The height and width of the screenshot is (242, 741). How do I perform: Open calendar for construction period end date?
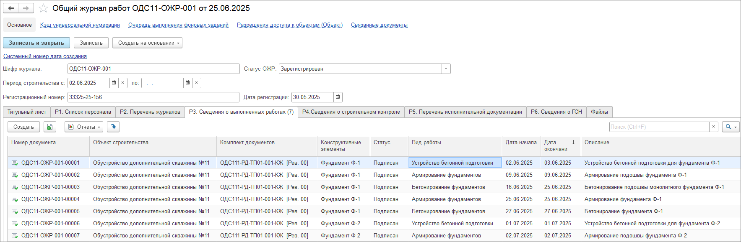click(187, 83)
